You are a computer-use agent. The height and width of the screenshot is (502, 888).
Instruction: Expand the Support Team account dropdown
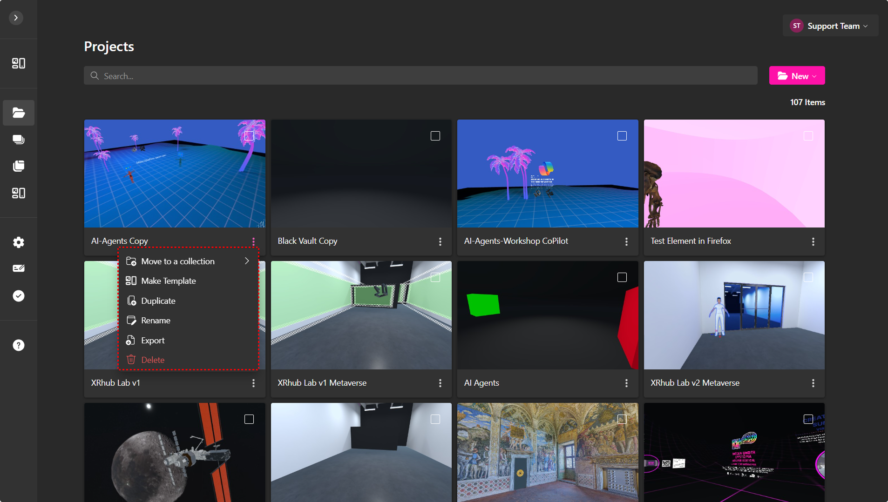[829, 26]
